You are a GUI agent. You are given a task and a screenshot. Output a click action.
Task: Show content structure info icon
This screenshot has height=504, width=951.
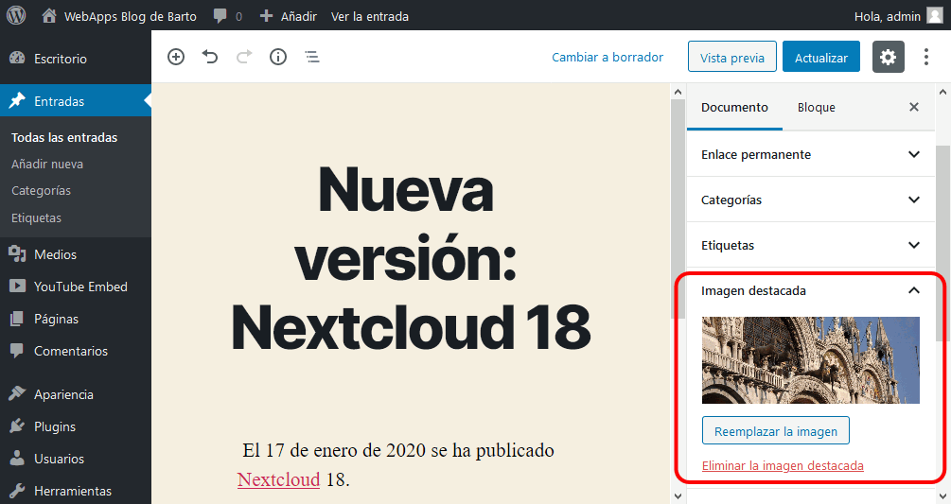[278, 57]
